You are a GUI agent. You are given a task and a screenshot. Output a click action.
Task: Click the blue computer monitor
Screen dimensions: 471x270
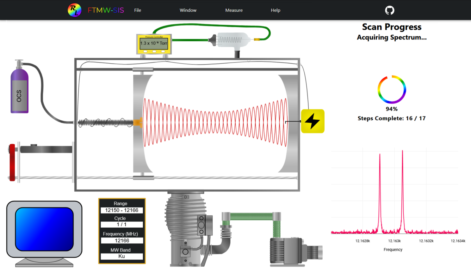point(44,229)
